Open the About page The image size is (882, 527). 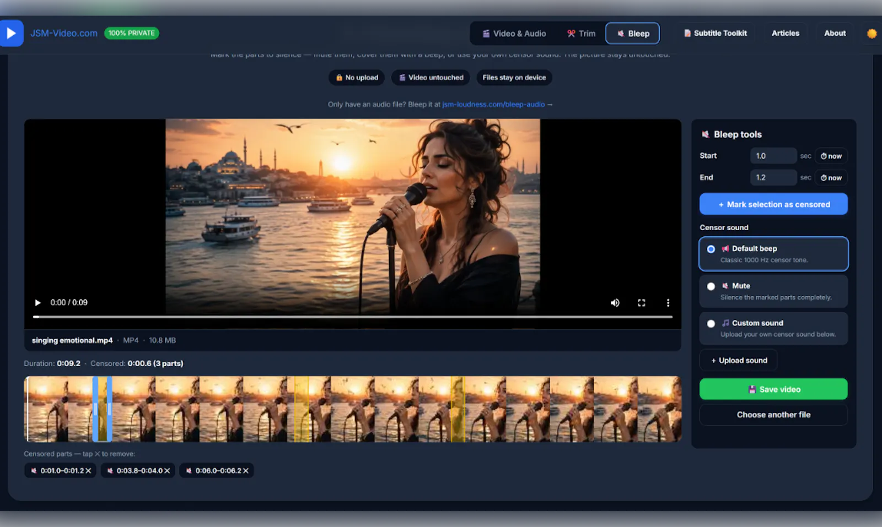point(835,33)
